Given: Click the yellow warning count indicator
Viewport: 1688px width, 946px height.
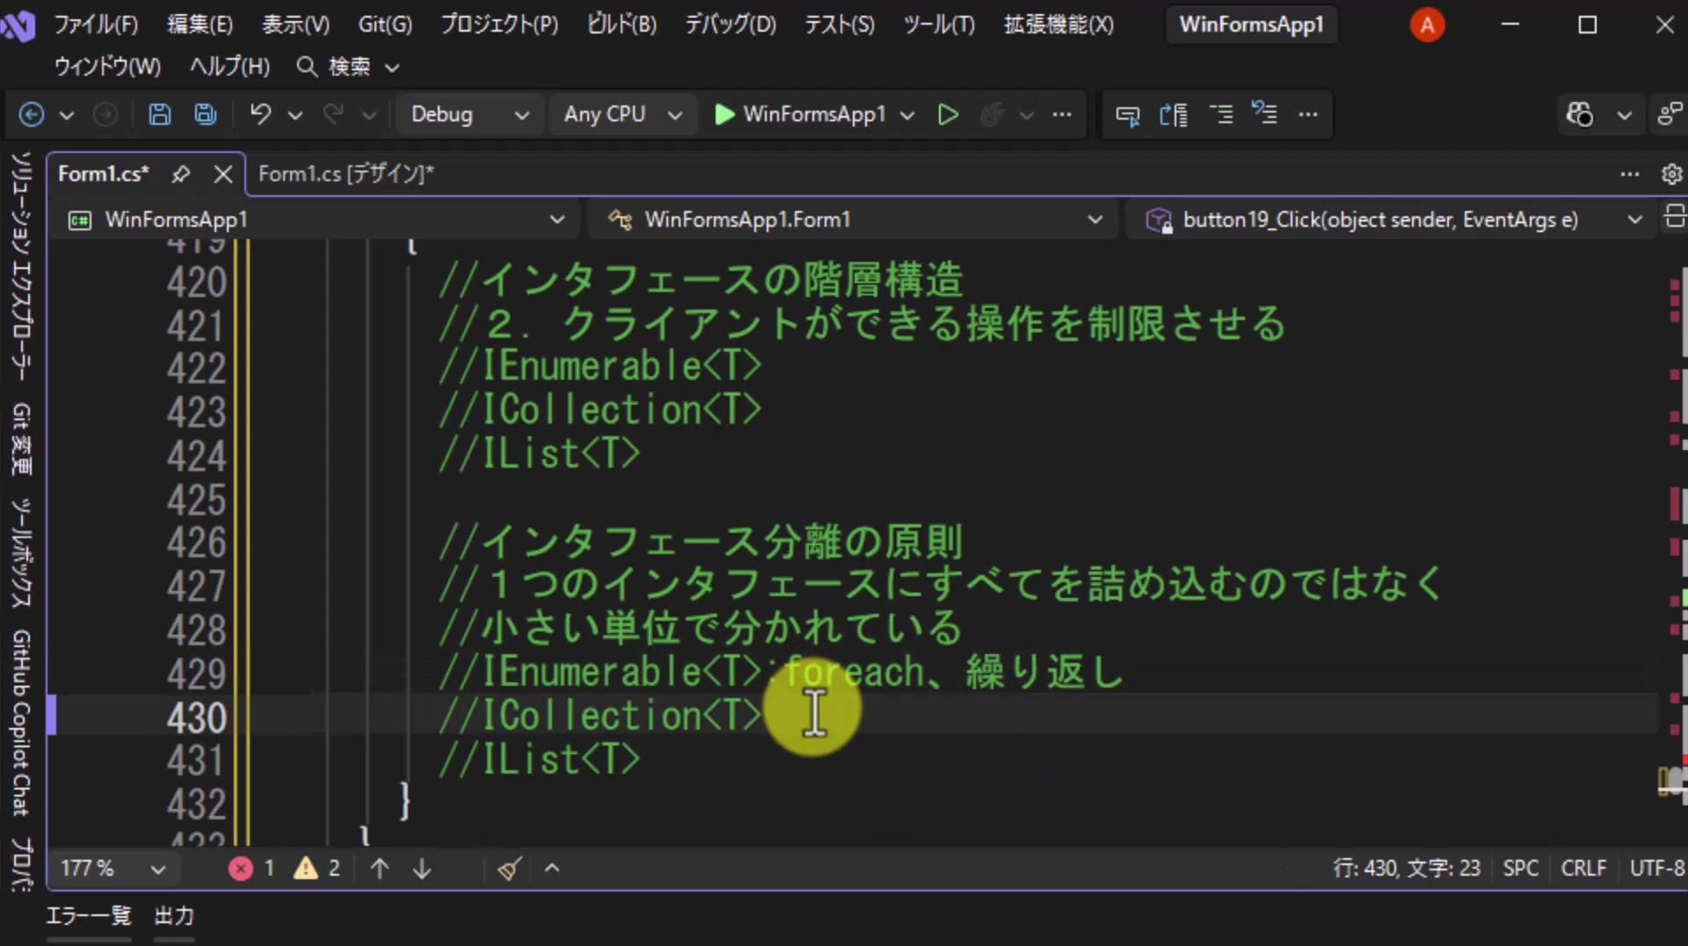Looking at the screenshot, I should tap(316, 869).
